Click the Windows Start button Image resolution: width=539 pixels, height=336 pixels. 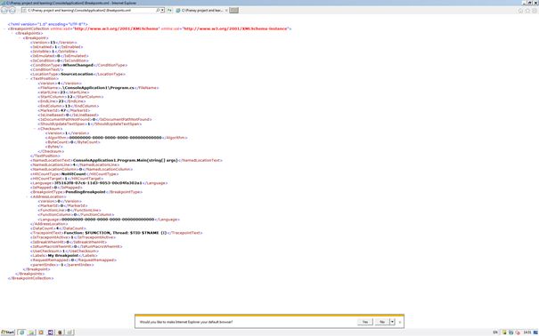point(7,332)
